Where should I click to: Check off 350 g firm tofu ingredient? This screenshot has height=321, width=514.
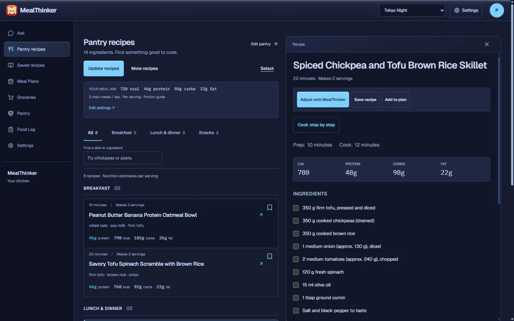point(296,208)
